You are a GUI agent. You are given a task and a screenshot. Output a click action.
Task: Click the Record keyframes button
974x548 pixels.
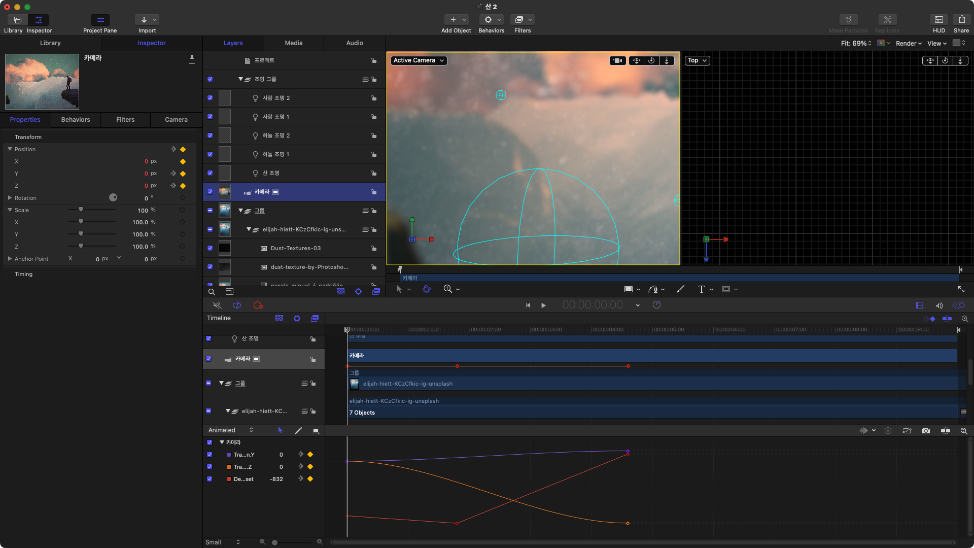(258, 305)
